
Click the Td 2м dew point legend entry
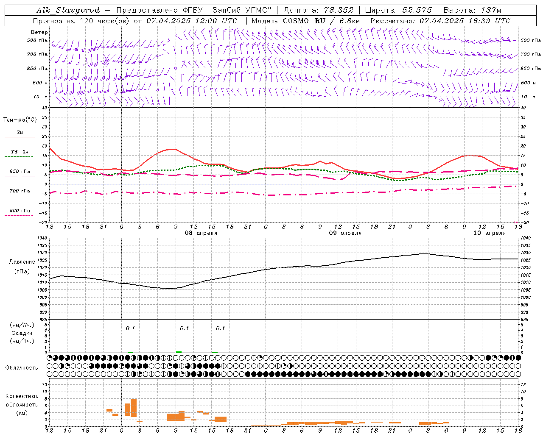(20, 152)
